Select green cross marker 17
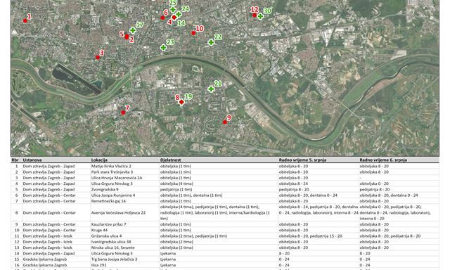Screen dimensions: 450x270 [x=133, y=30]
